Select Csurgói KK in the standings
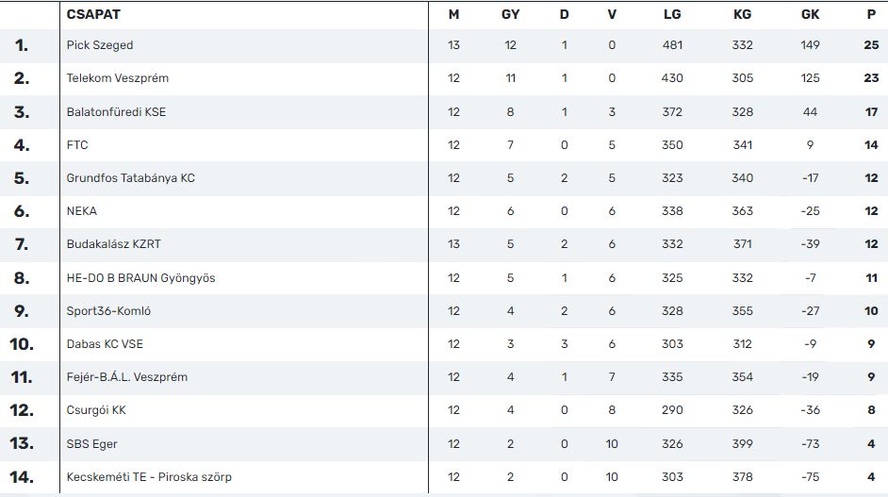 (x=96, y=410)
